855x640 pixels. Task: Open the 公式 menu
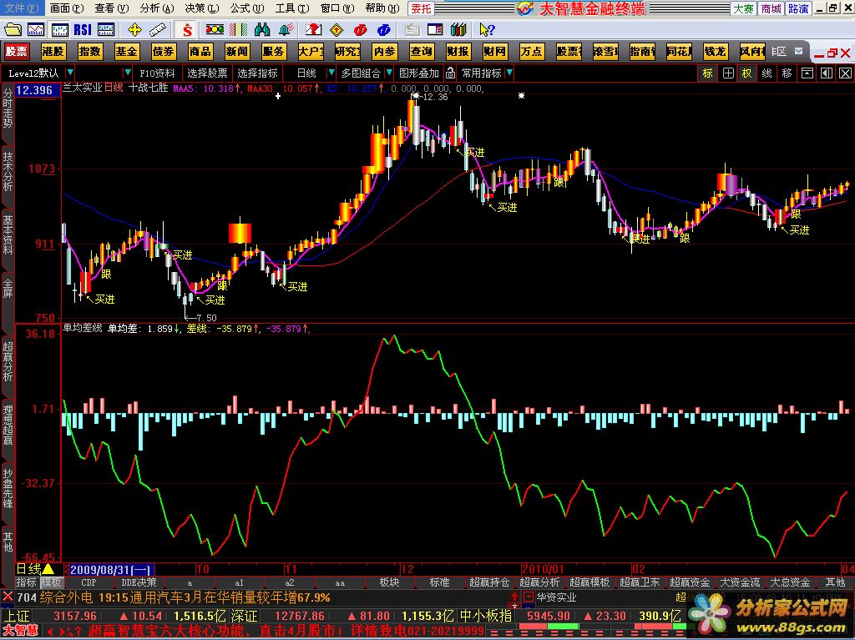pyautogui.click(x=246, y=8)
